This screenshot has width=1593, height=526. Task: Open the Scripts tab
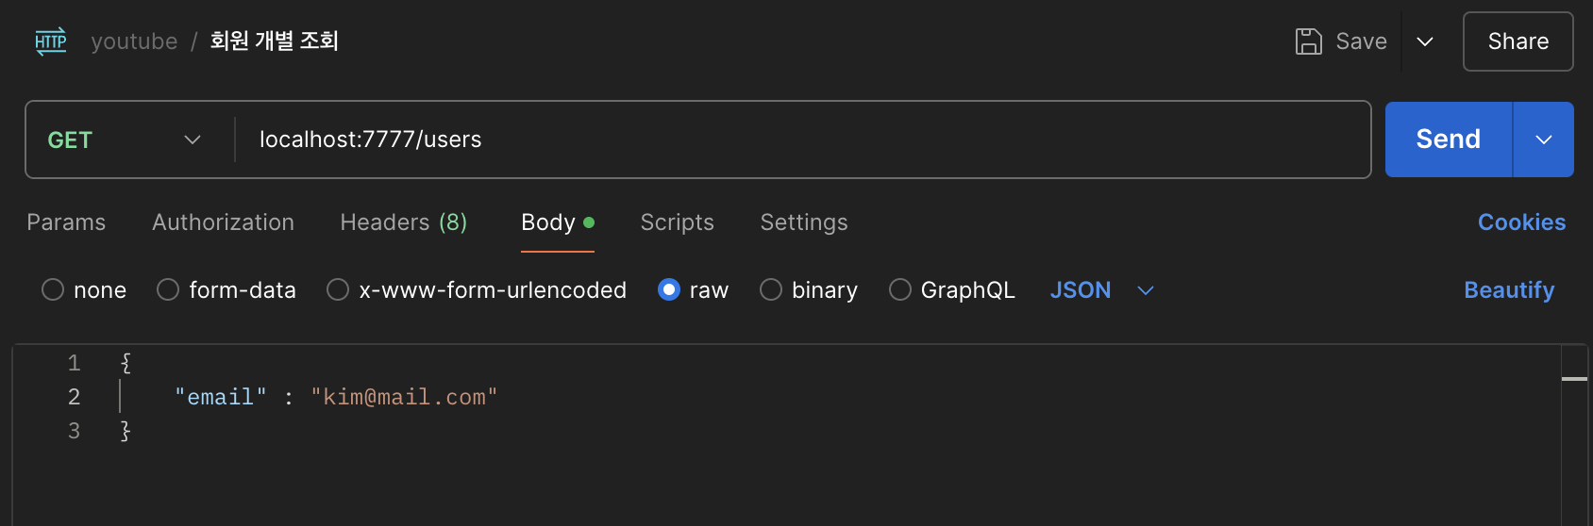point(677,222)
